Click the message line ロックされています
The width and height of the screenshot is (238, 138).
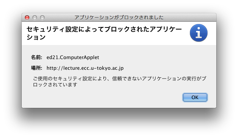[55, 85]
